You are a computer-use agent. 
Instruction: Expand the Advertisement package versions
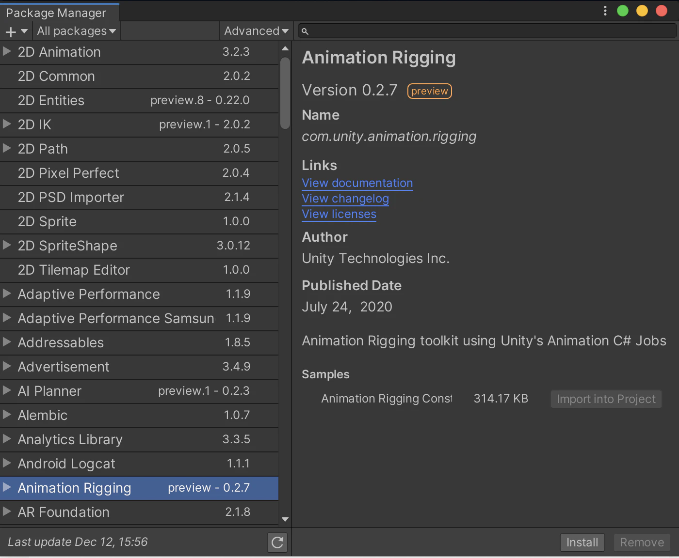pyautogui.click(x=7, y=366)
